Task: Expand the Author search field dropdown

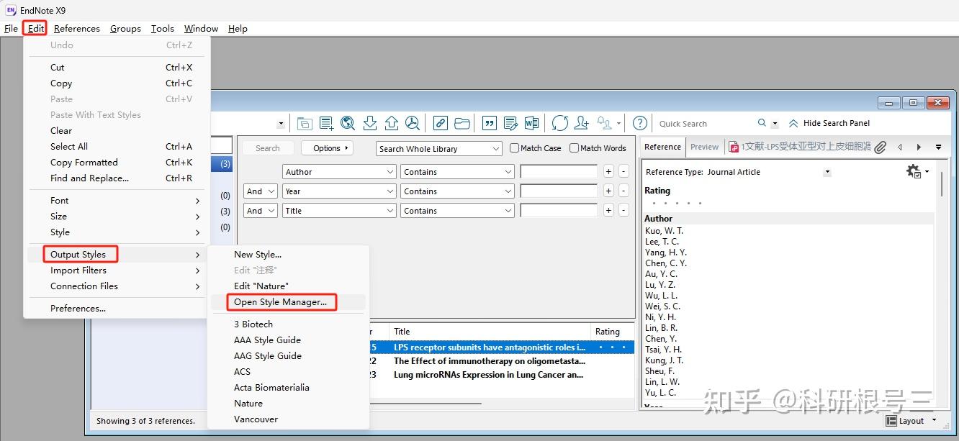Action: tap(390, 172)
